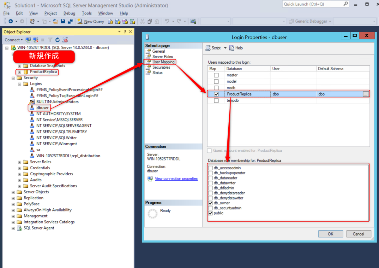379x268 pixels.
Task: Pin the Object Explorer panel
Action: coord(125,32)
